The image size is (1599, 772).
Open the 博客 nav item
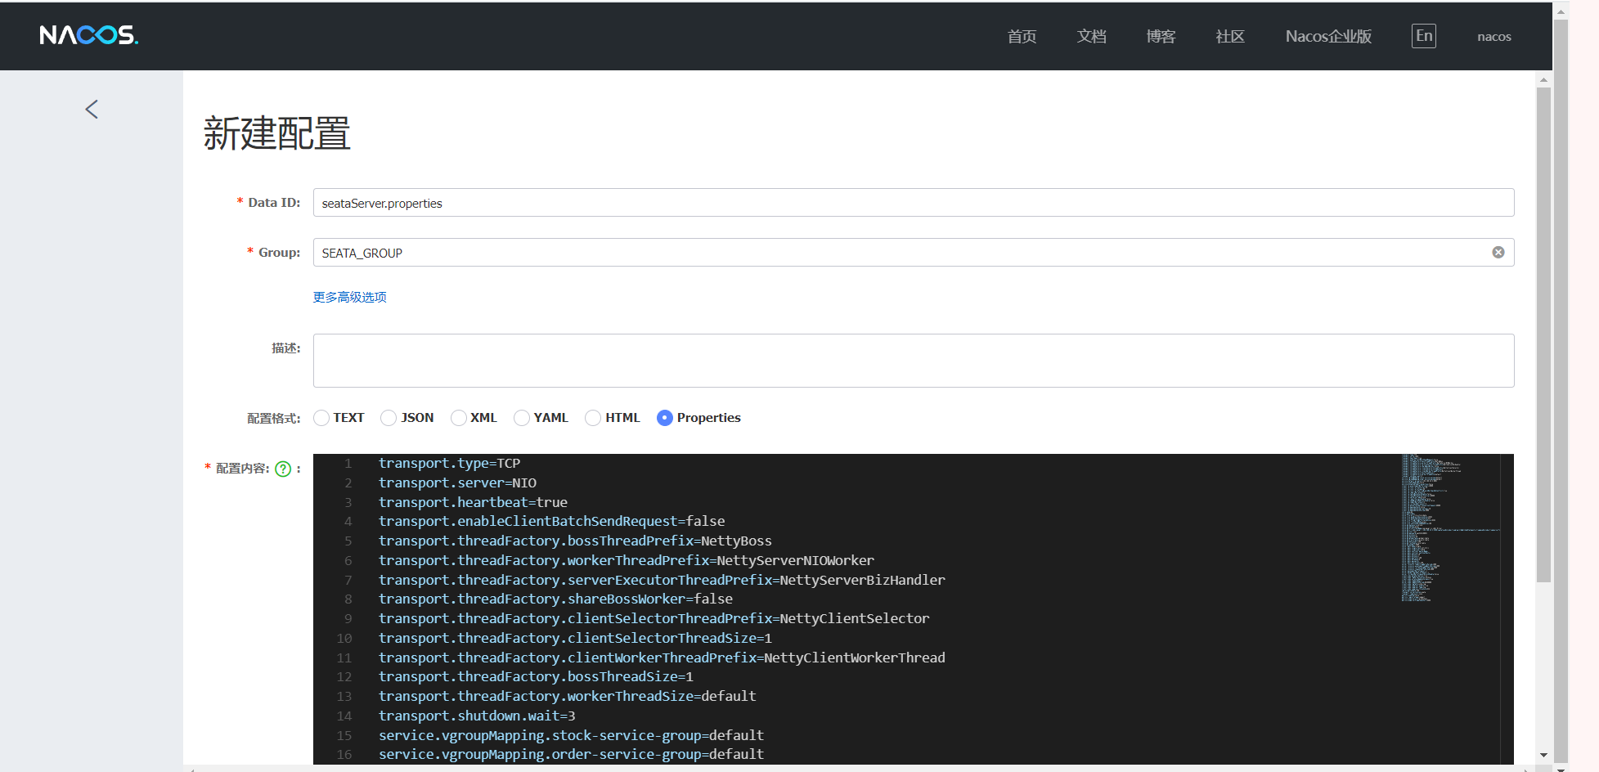coord(1161,37)
